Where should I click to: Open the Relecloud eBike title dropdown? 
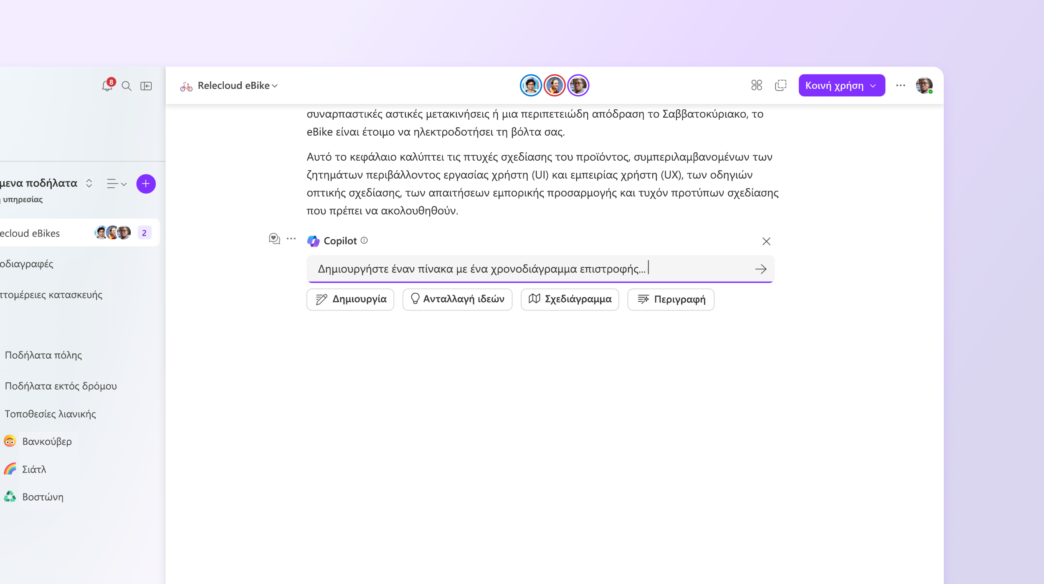pos(238,86)
